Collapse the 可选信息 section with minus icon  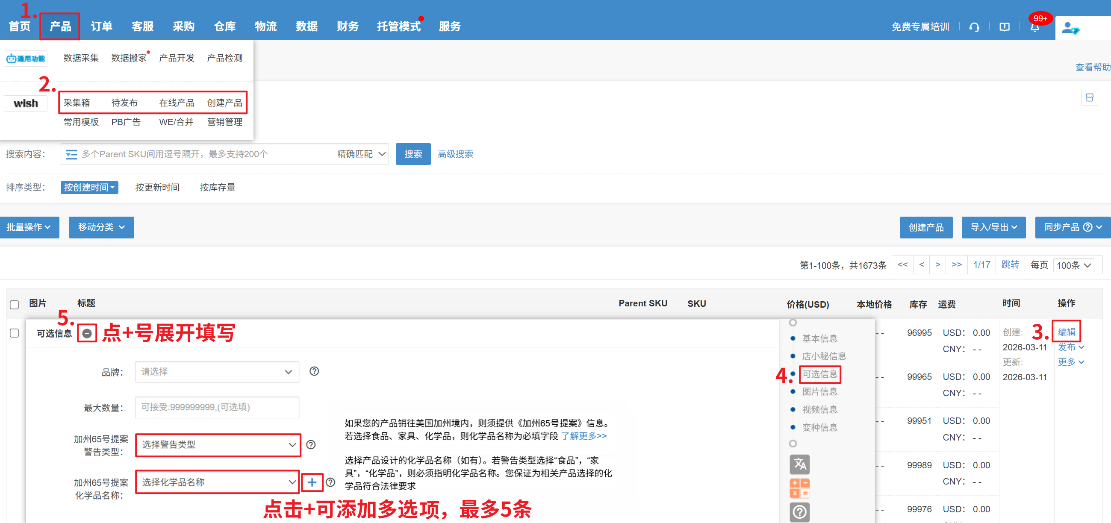(87, 333)
